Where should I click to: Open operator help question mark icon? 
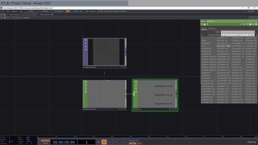click(202, 24)
